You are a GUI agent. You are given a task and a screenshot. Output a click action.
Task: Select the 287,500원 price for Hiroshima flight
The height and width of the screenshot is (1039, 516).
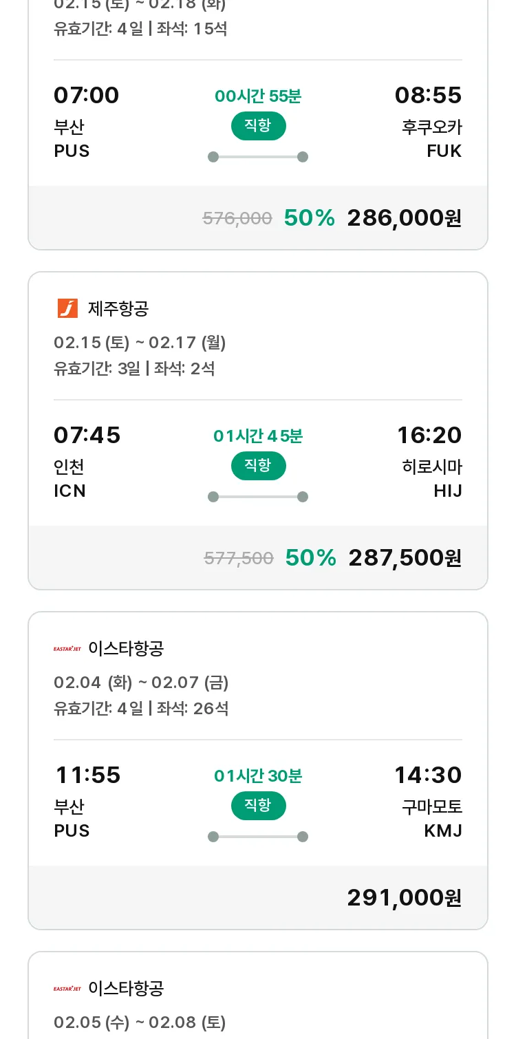click(405, 558)
